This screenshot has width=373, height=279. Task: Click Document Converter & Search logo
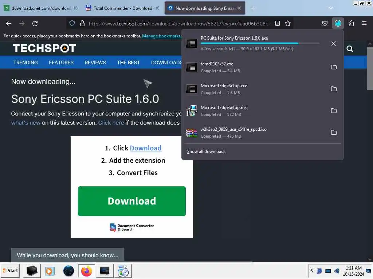132,227
